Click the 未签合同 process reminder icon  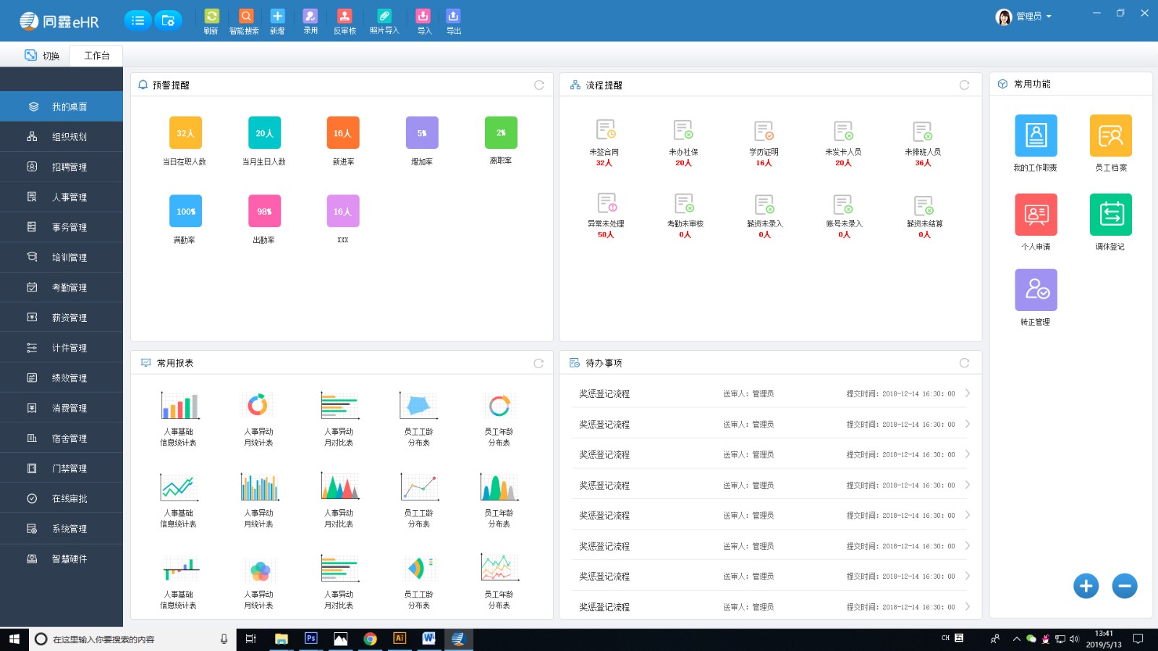click(x=605, y=130)
